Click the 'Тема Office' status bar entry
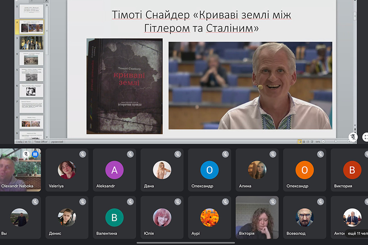Viewport: 368px width, 245px height. coord(41,142)
